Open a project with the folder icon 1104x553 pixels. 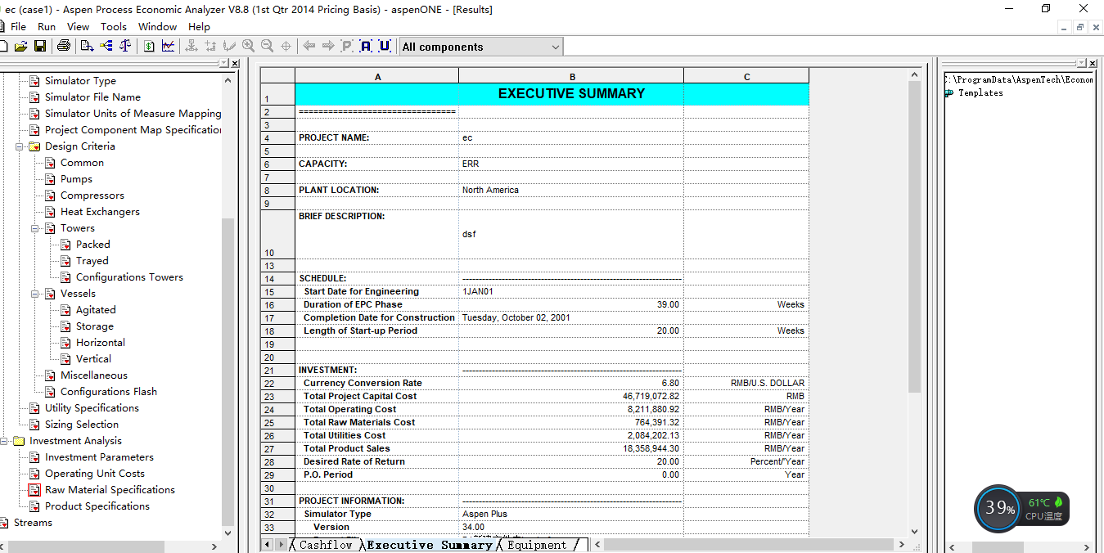[20, 46]
